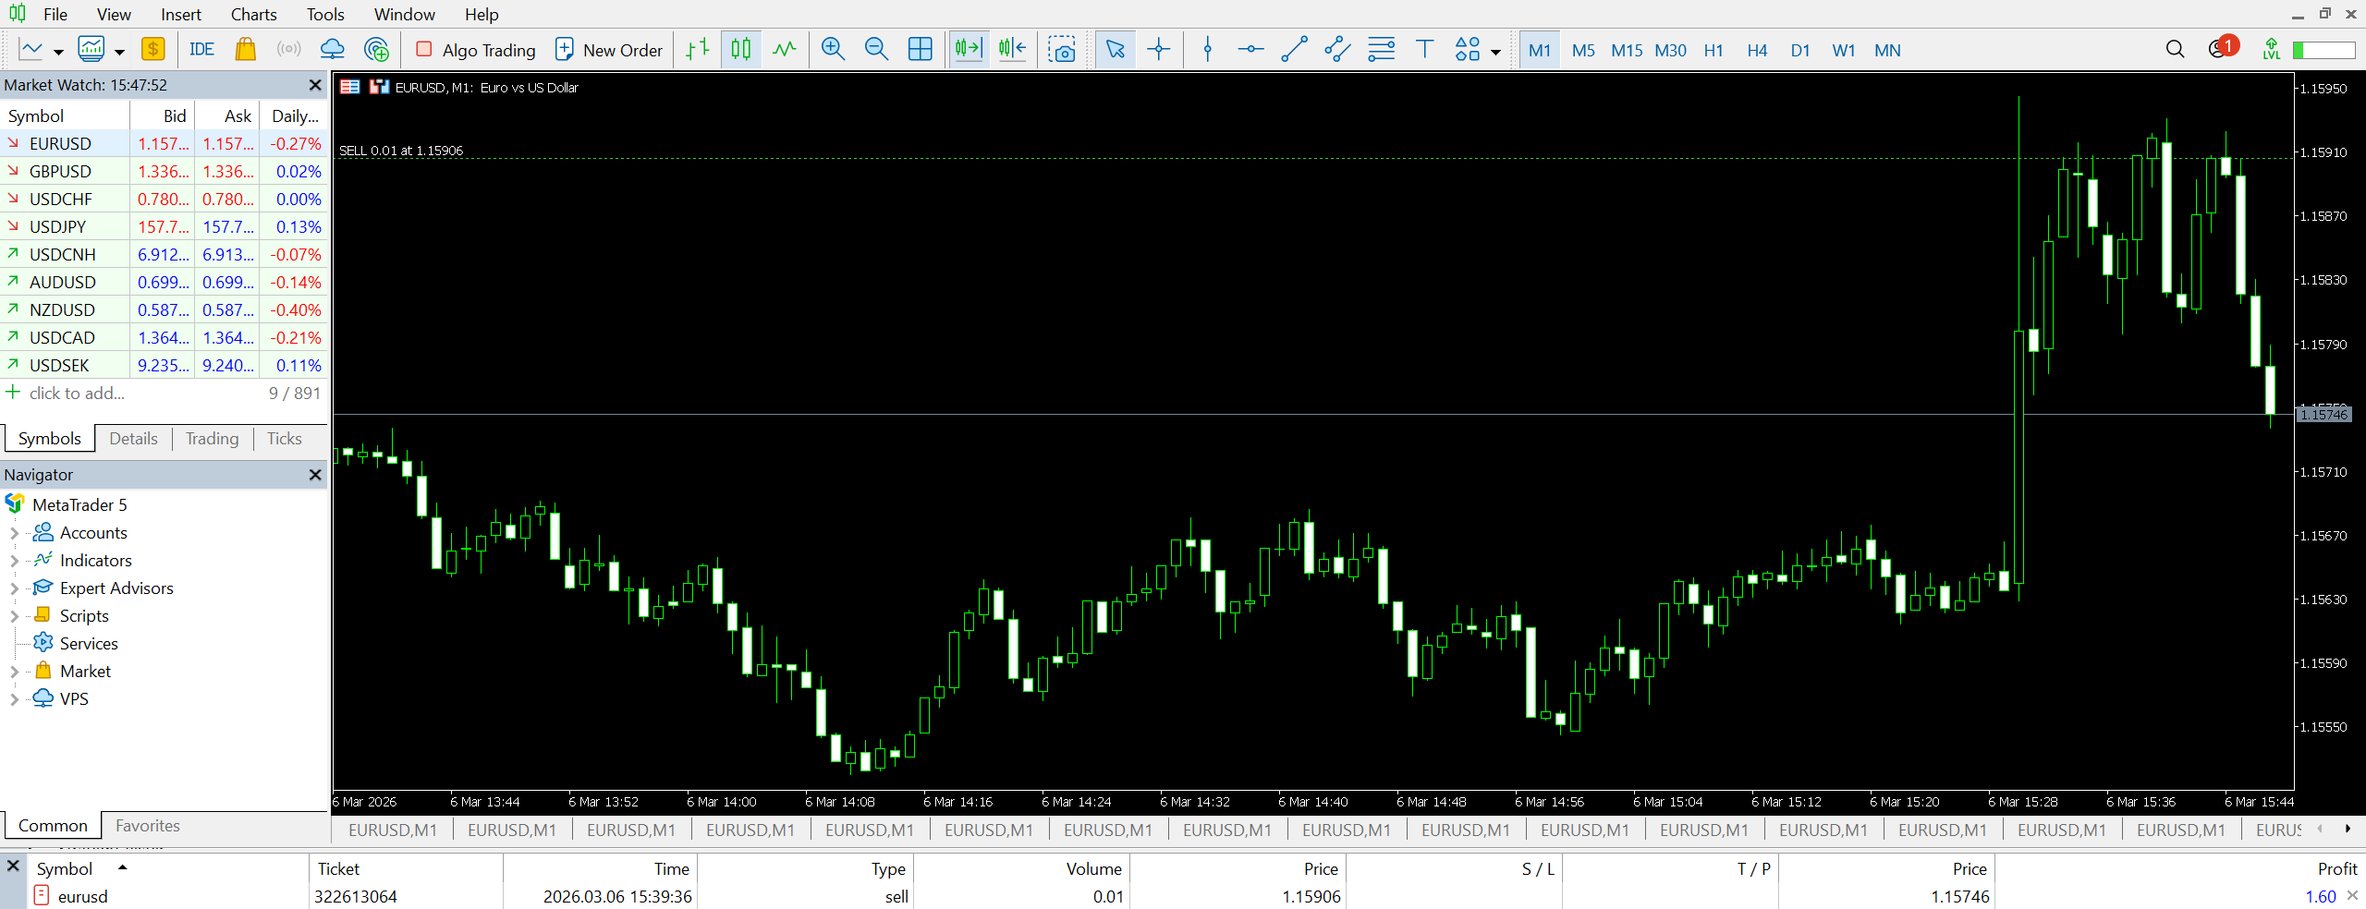2366x909 pixels.
Task: Expand the Scripts tree node
Action: click(x=14, y=616)
